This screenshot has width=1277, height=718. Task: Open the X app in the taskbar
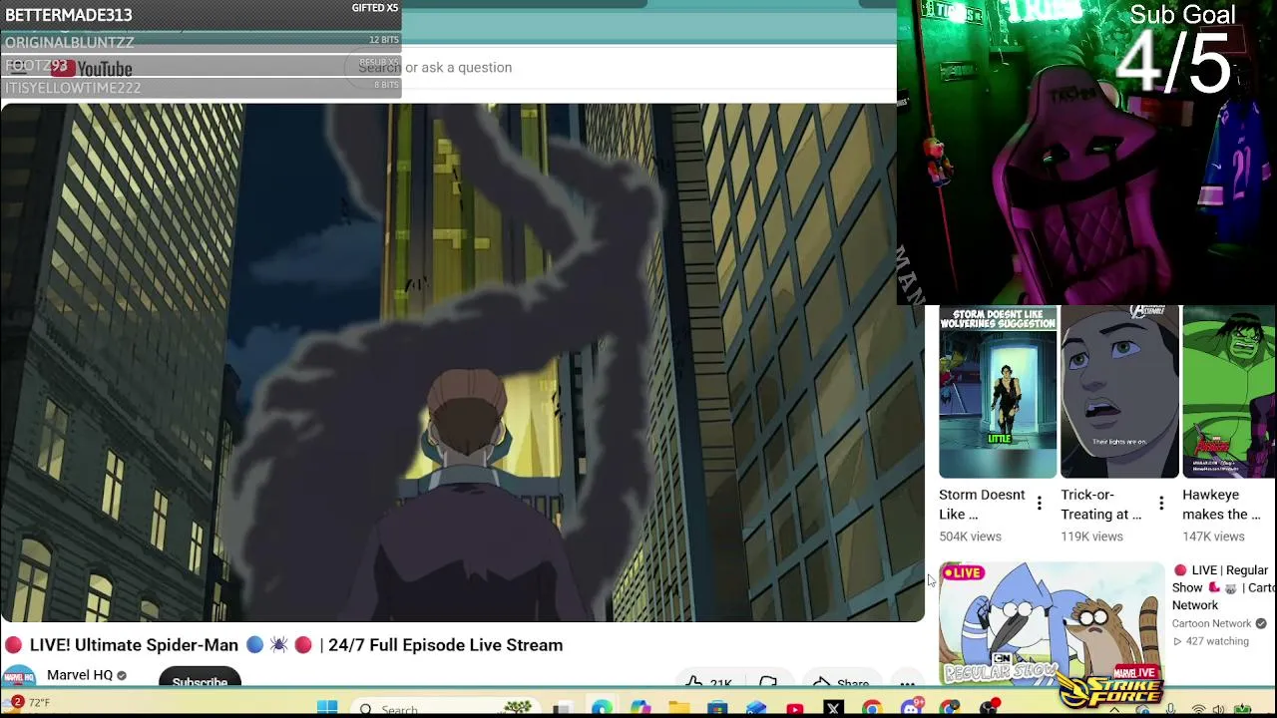pyautogui.click(x=834, y=709)
